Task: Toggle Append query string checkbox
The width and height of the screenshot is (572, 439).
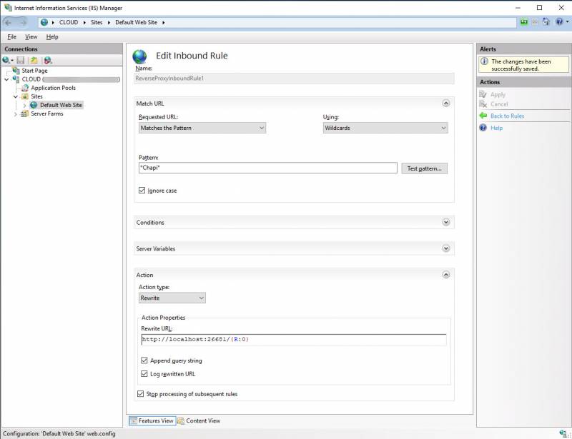Action: (144, 360)
